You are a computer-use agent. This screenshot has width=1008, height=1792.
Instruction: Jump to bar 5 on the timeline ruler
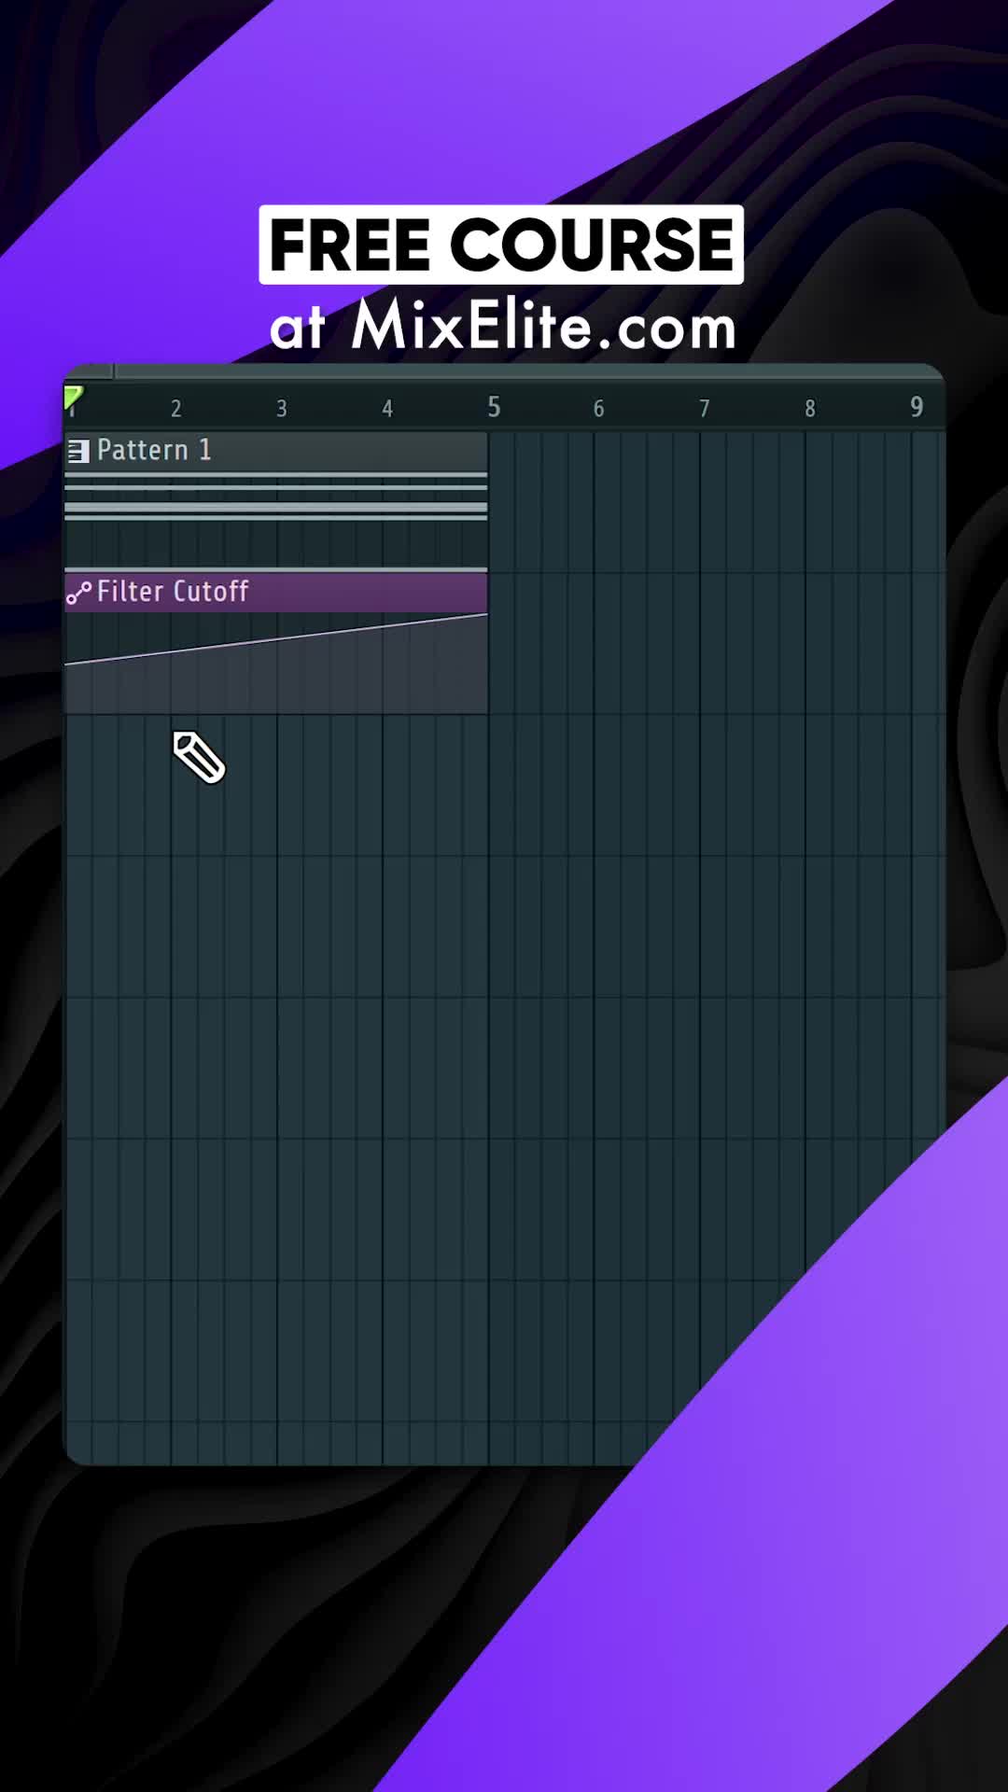[x=494, y=407]
